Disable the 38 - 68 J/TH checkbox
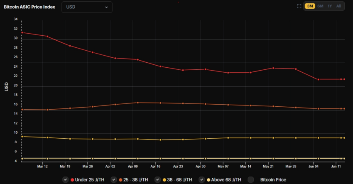Image resolution: width=353 pixels, height=184 pixels. tap(157, 179)
